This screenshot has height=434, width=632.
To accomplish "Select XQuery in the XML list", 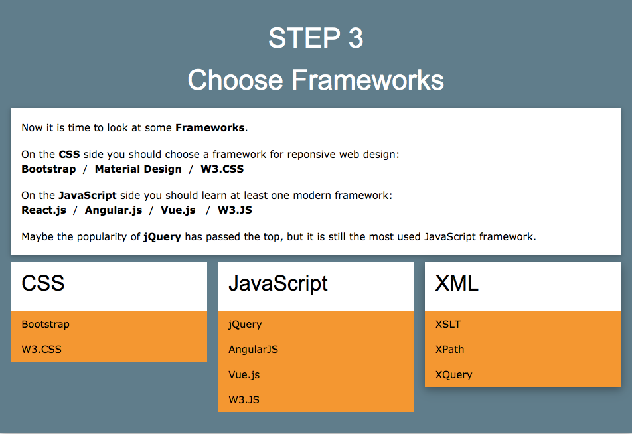I will point(453,374).
